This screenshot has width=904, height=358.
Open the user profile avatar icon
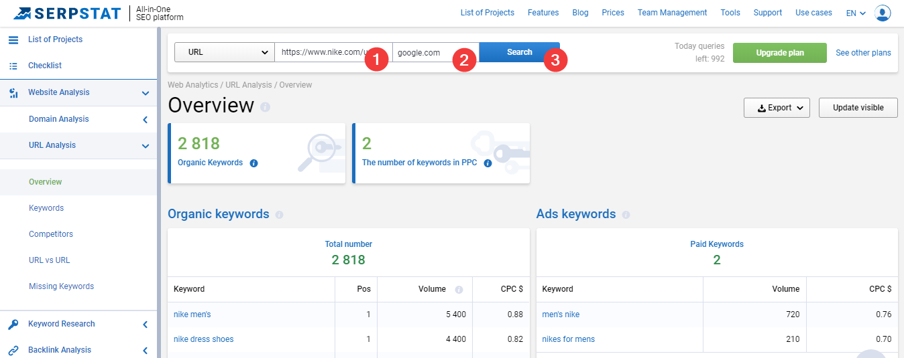tap(883, 13)
